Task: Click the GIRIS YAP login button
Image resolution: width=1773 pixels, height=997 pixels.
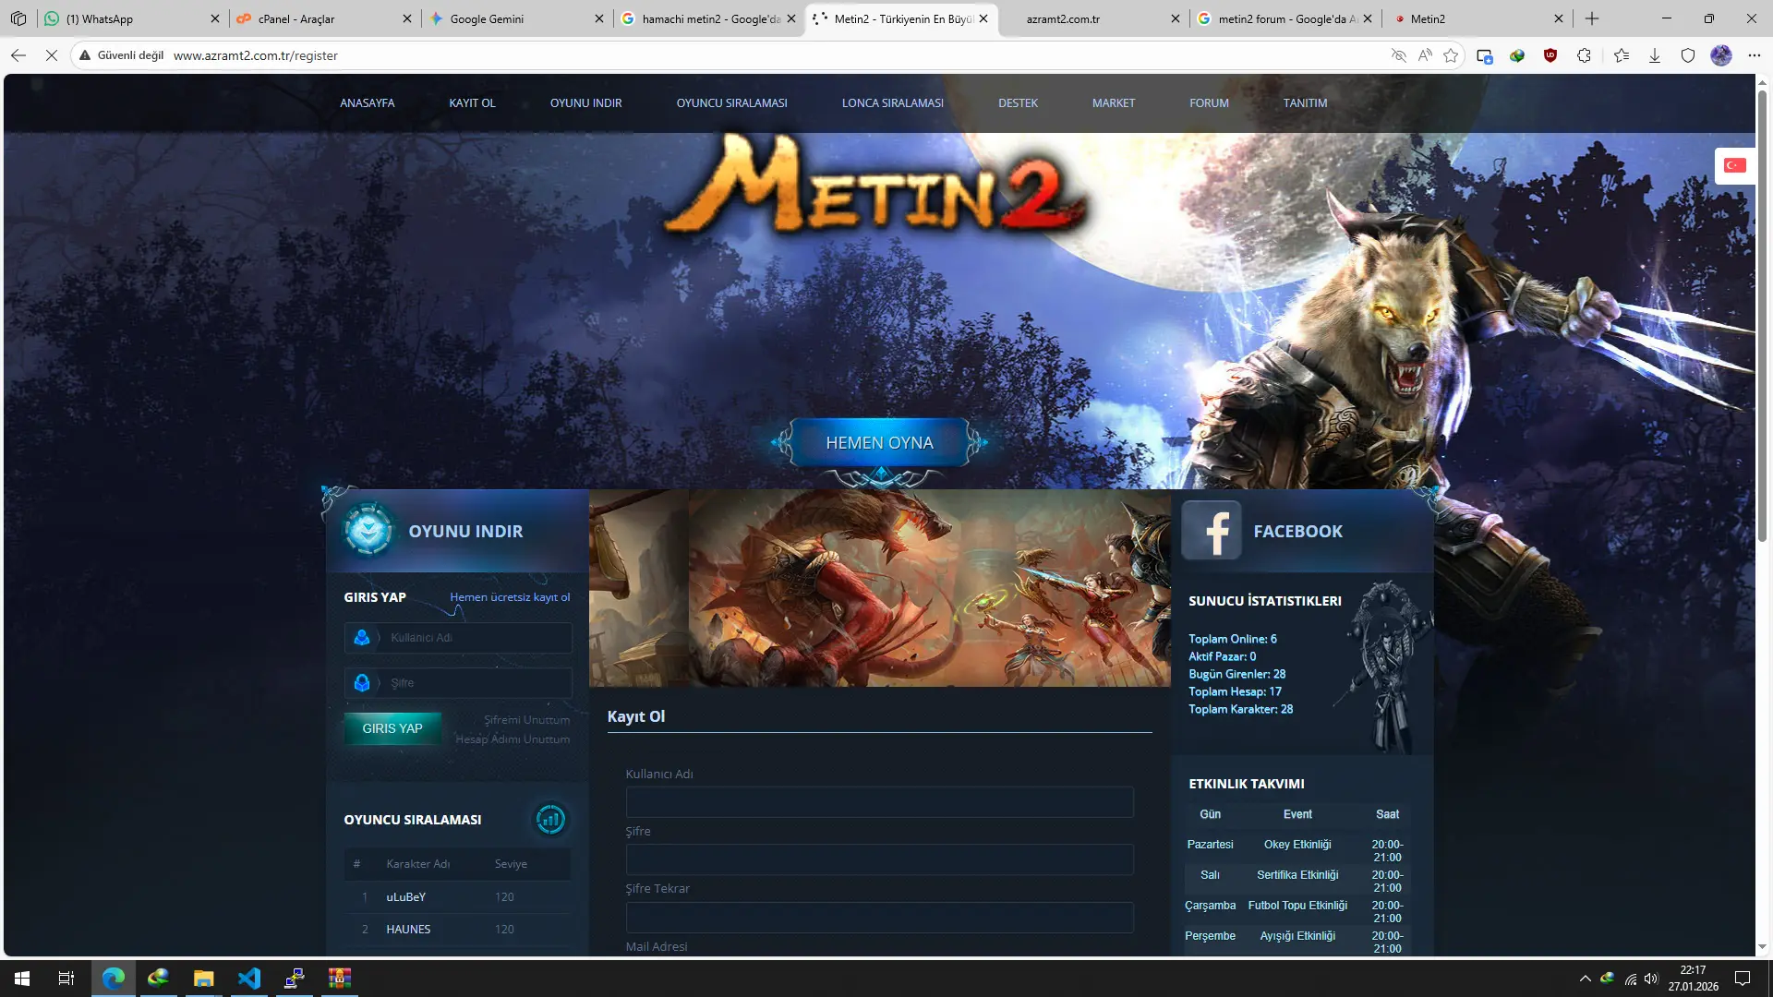Action: pos(392,728)
